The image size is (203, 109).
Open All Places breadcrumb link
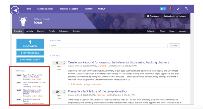point(37,19)
